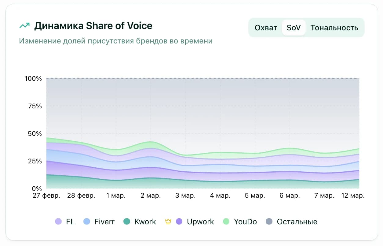383x246 pixels.
Task: Open the Тональность tab
Action: pos(334,28)
